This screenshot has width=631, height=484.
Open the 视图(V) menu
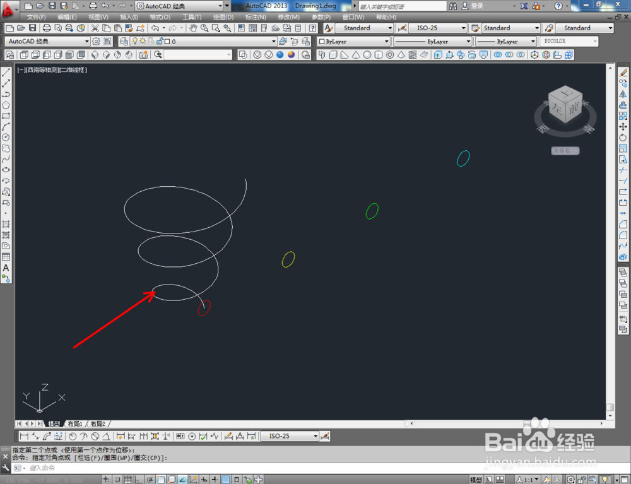coord(98,17)
